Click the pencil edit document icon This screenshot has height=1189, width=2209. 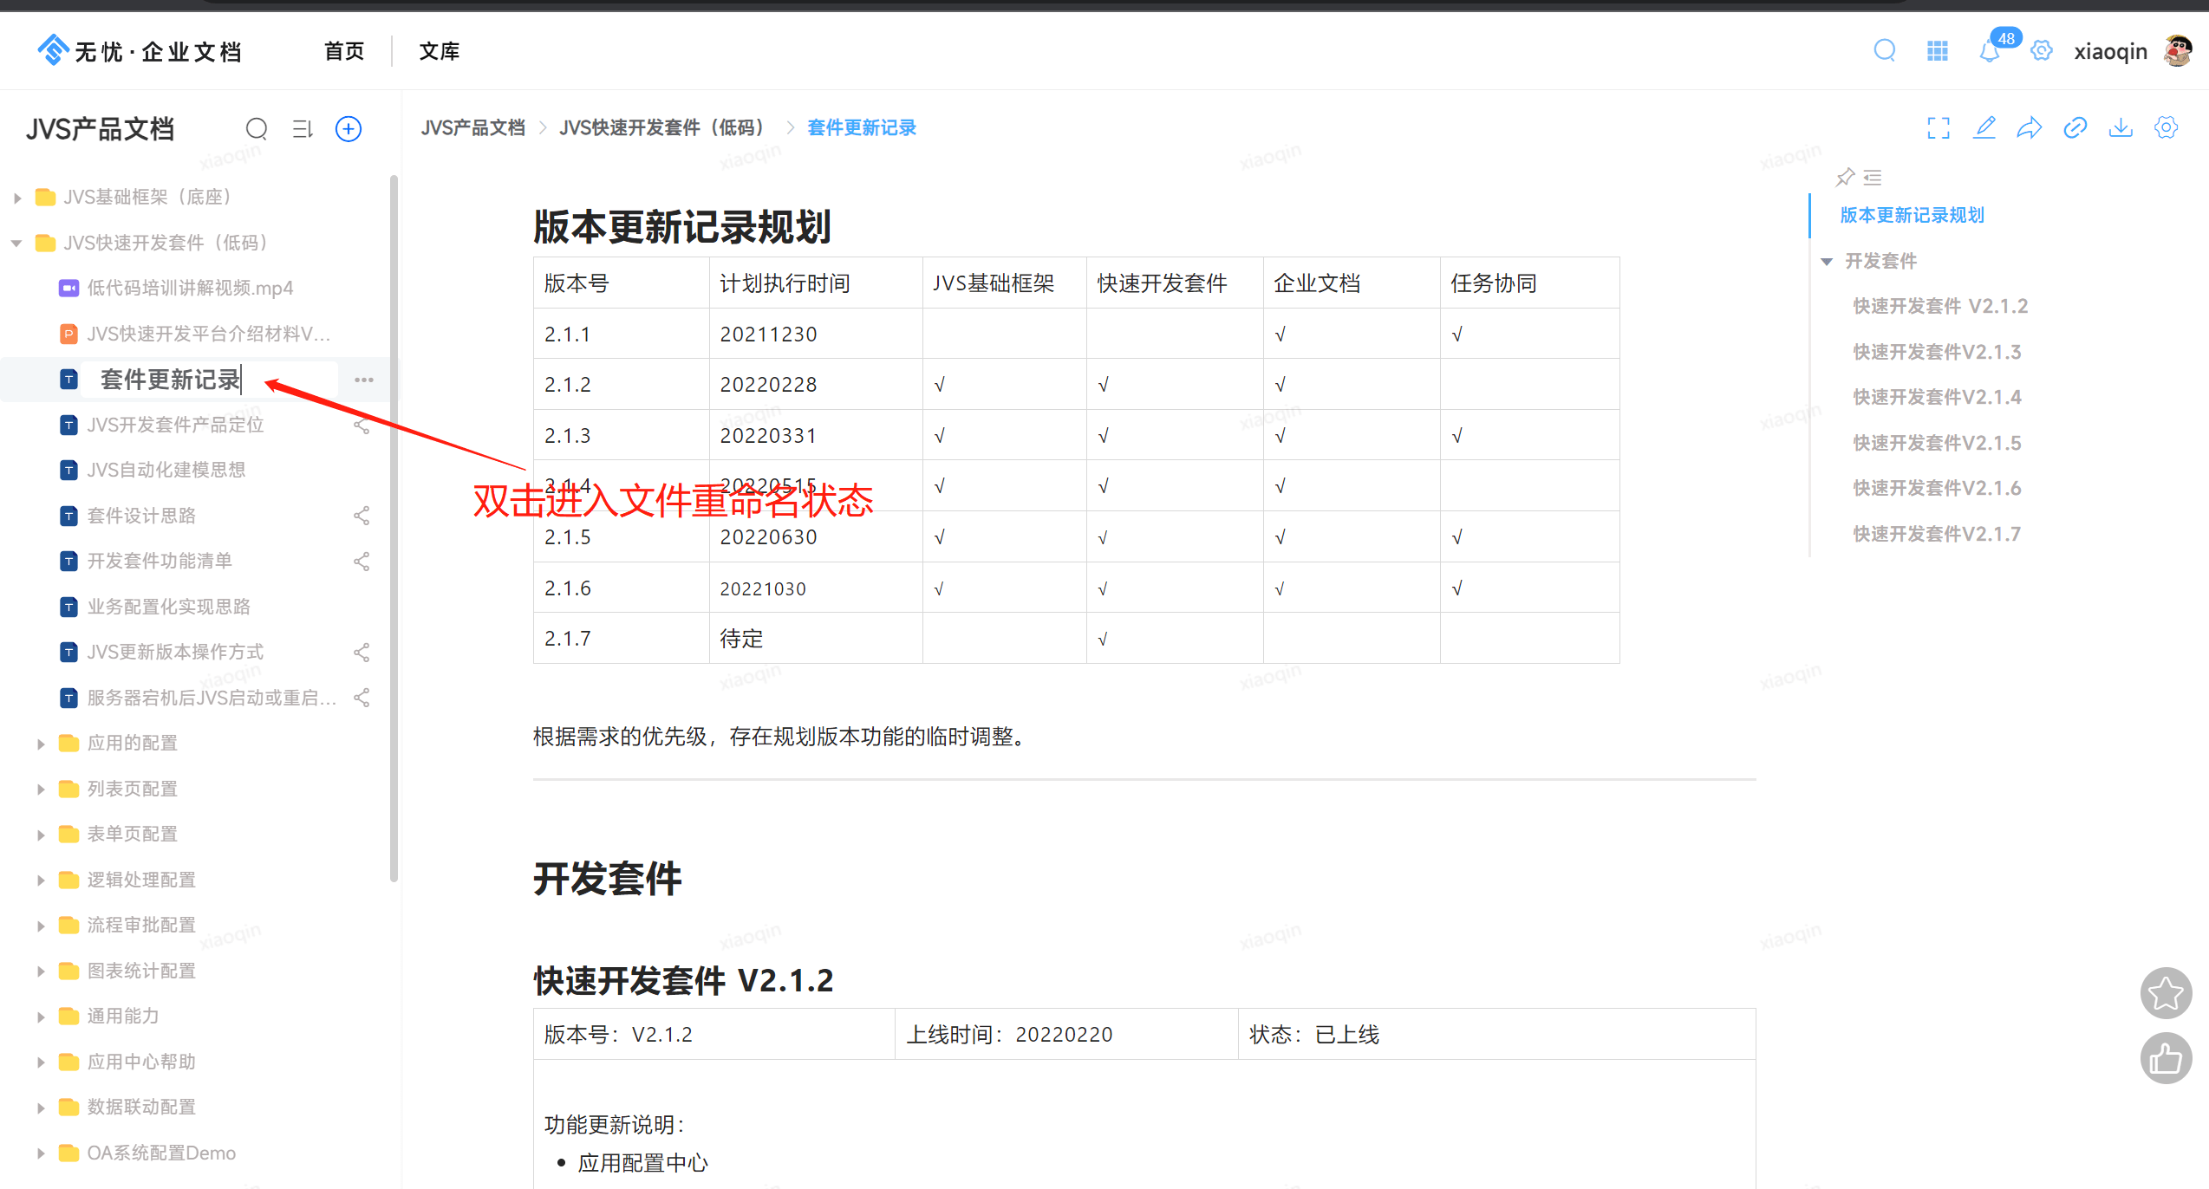pyautogui.click(x=1984, y=128)
